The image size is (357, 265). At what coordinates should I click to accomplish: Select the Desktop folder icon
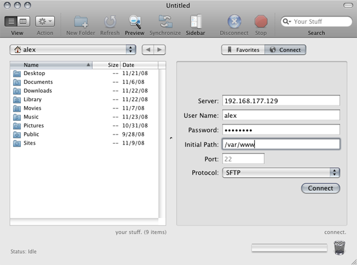(17, 73)
